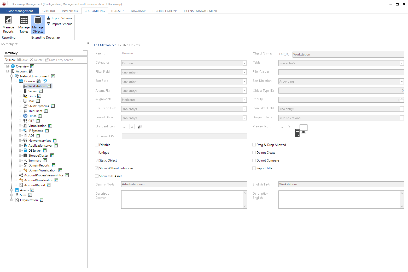Click the StorageCluster icon

click(x=25, y=155)
